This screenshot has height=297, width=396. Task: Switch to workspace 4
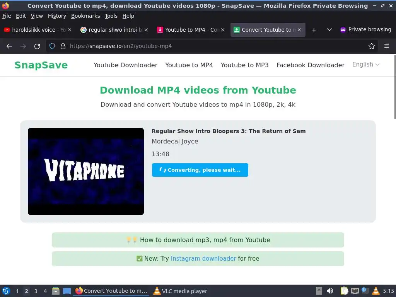pos(45,291)
